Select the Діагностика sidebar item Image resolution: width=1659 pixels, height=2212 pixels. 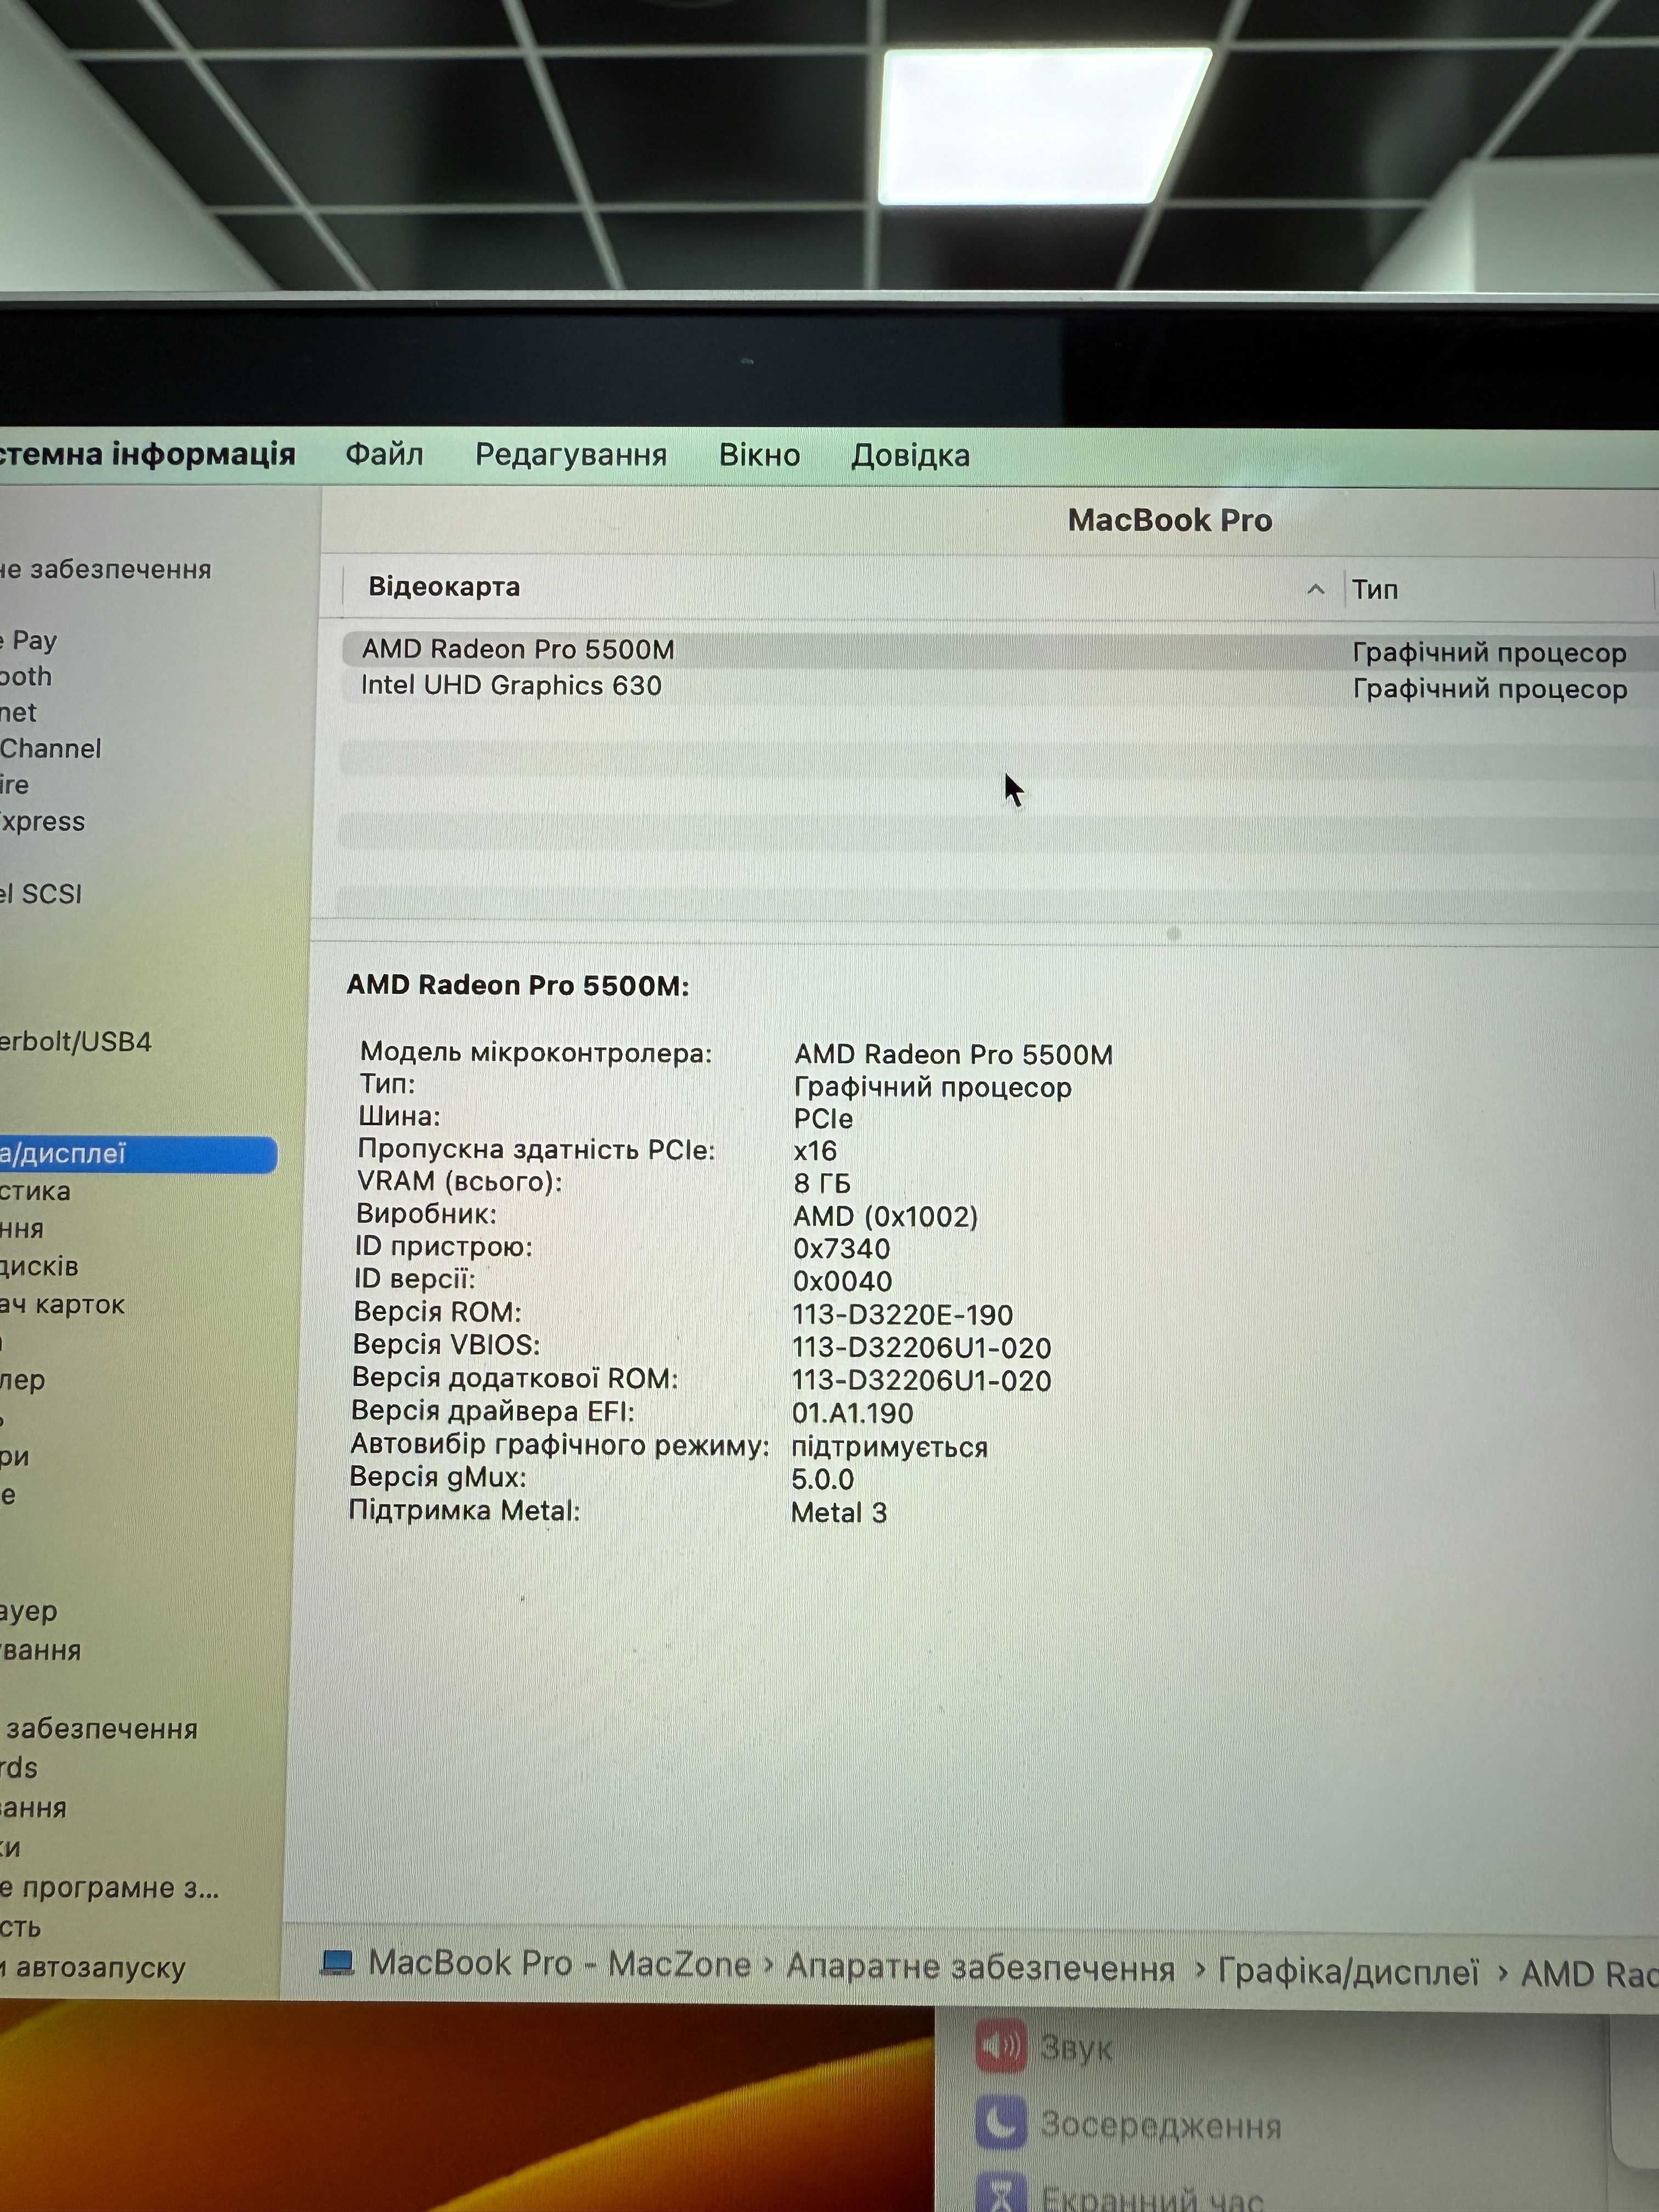point(36,1191)
